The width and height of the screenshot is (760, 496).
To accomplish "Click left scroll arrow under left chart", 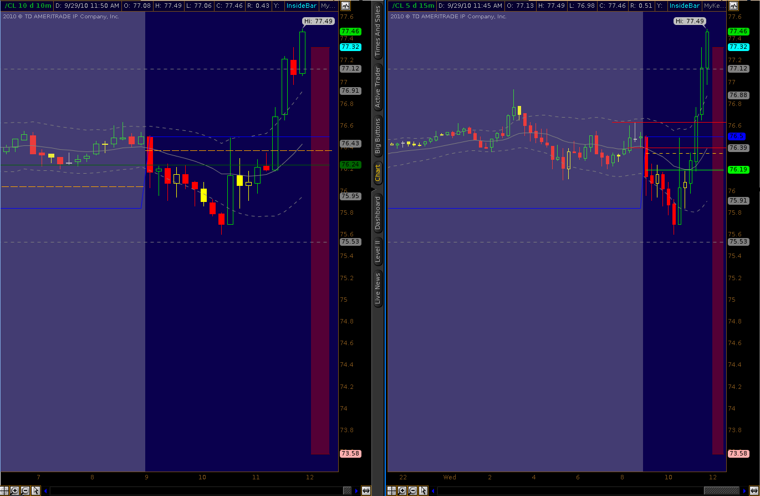I will (46, 490).
